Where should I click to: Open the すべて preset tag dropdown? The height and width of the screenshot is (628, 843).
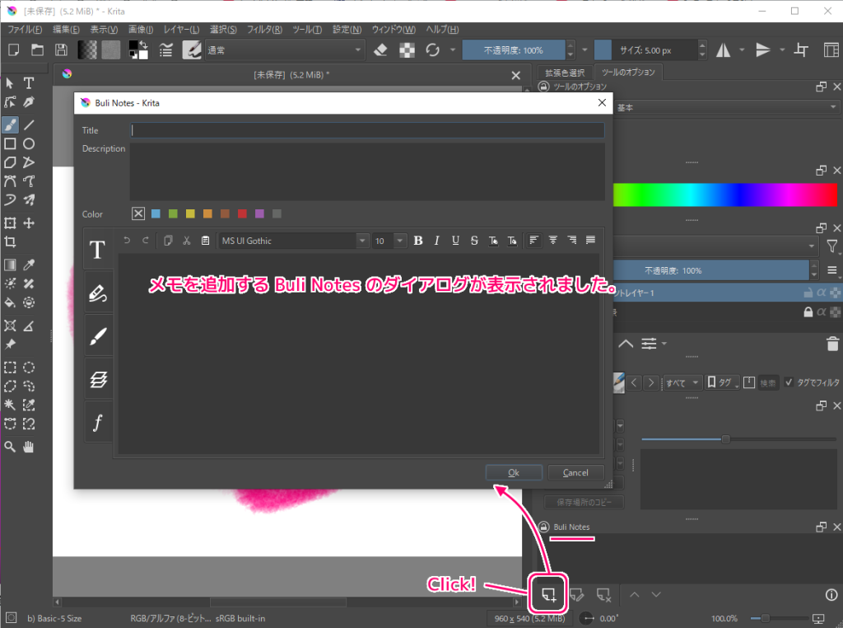(682, 382)
